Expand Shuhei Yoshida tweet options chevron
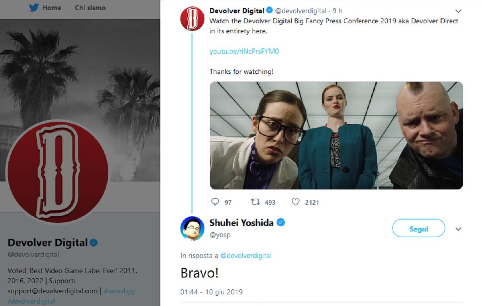Screen dimensions: 481x306 459,229
